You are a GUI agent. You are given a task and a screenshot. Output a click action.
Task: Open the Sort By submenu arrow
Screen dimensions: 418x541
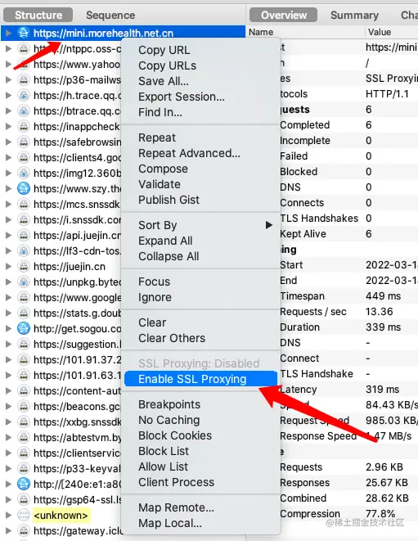click(269, 225)
